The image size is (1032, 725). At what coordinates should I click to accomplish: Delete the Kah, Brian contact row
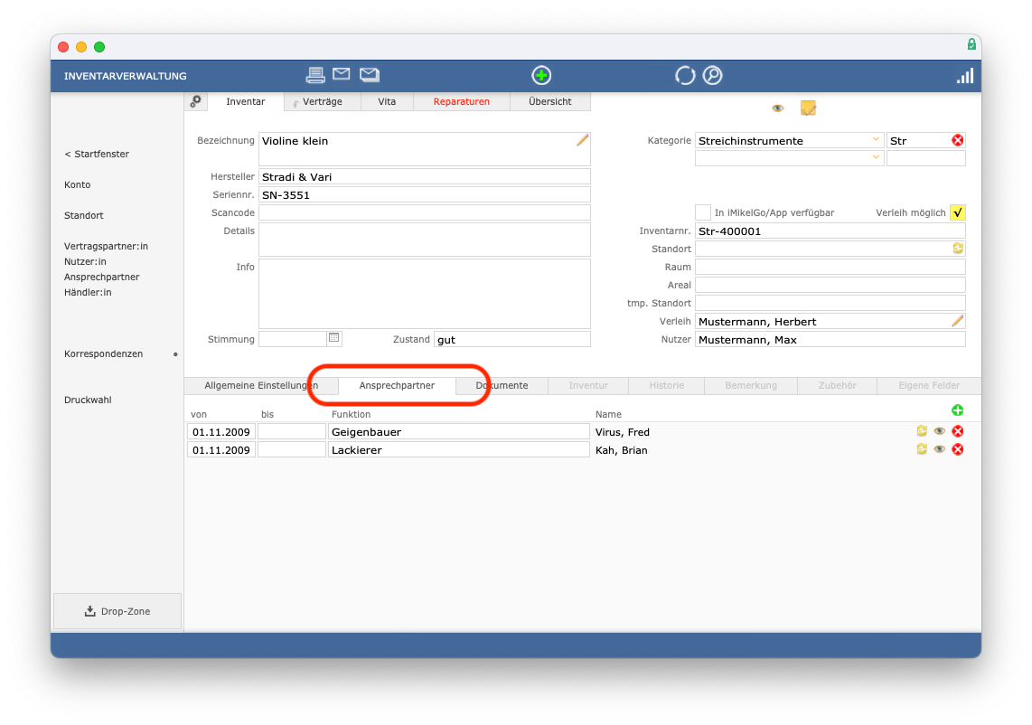click(957, 449)
